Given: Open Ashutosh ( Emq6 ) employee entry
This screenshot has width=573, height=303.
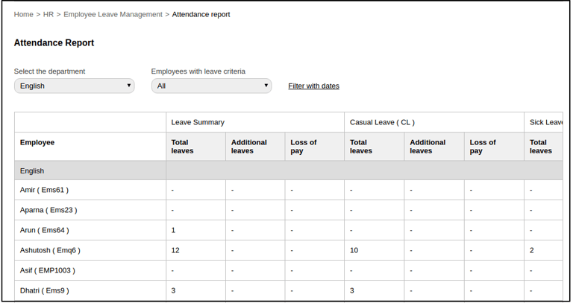Looking at the screenshot, I should [50, 250].
